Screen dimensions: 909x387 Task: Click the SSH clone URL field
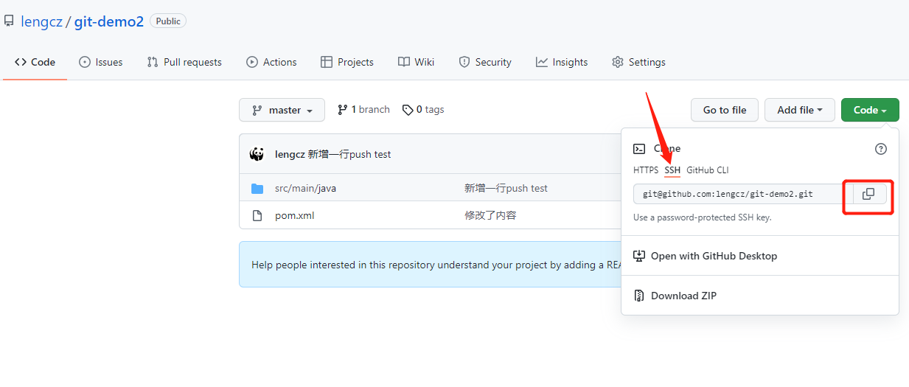point(743,194)
